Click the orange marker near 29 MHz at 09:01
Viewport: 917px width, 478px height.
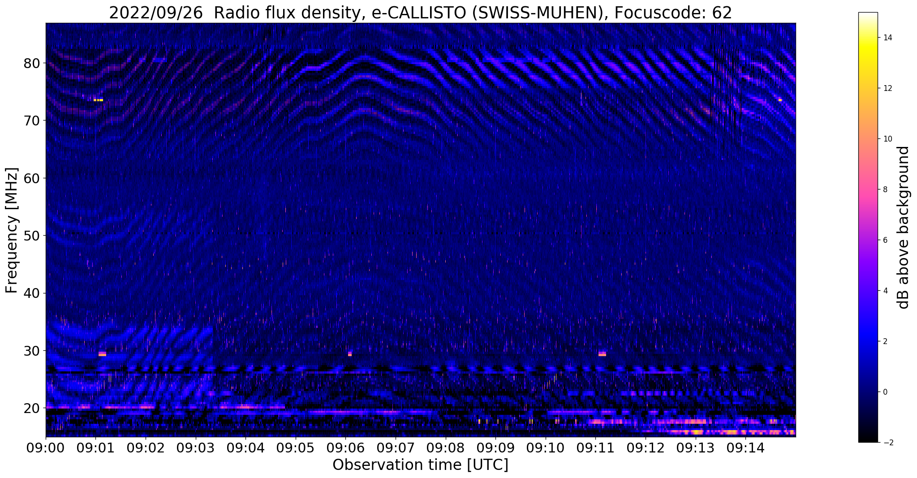point(103,354)
